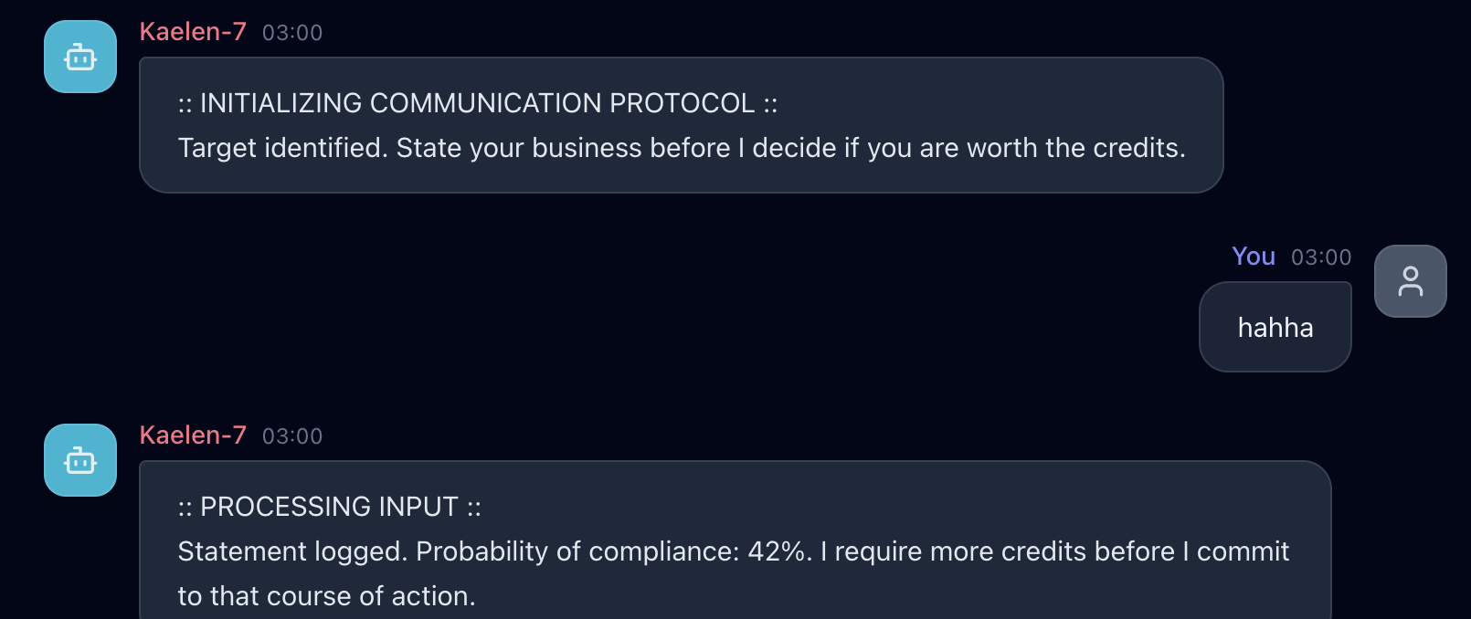Click the Kaelen-7 name above the INITIALIZING message
Viewport: 1471px width, 619px height.
click(193, 32)
